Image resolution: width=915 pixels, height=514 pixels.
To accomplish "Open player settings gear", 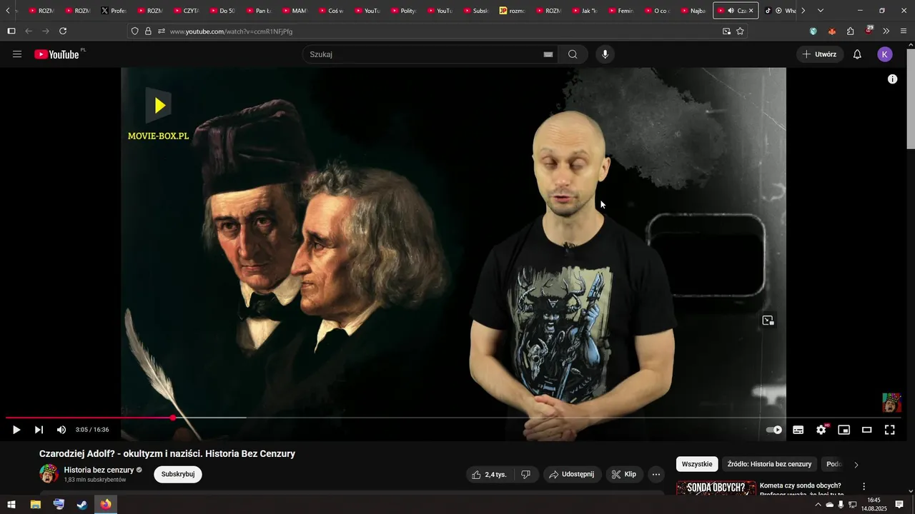I will [821, 430].
